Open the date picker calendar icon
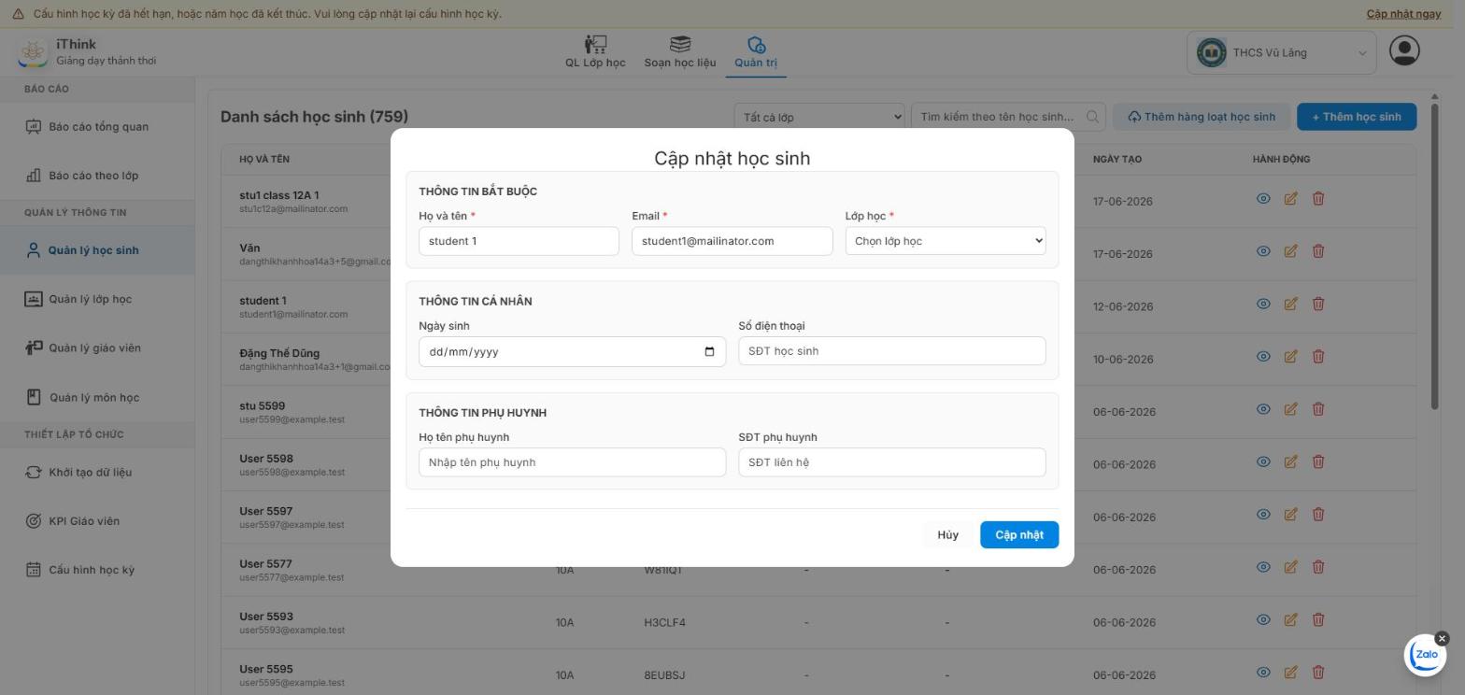This screenshot has height=695, width=1465. (x=709, y=351)
